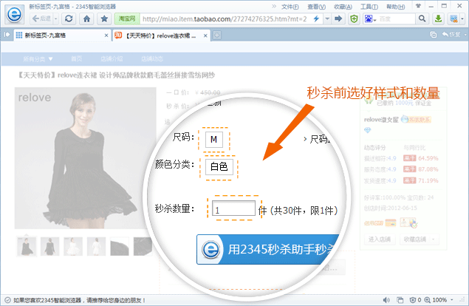Select size M option
The image size is (469, 306).
click(x=214, y=138)
